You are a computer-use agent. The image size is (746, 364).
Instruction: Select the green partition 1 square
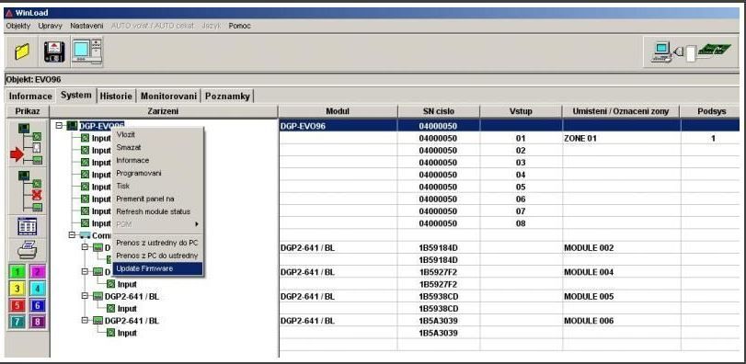[17, 272]
